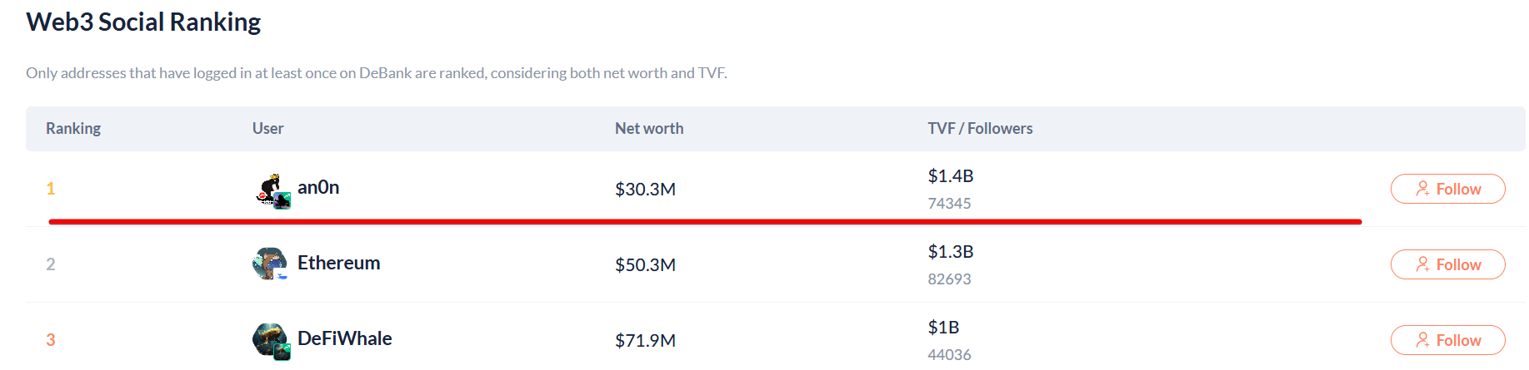Open the an0n username link
This screenshot has height=370, width=1529.
[318, 188]
